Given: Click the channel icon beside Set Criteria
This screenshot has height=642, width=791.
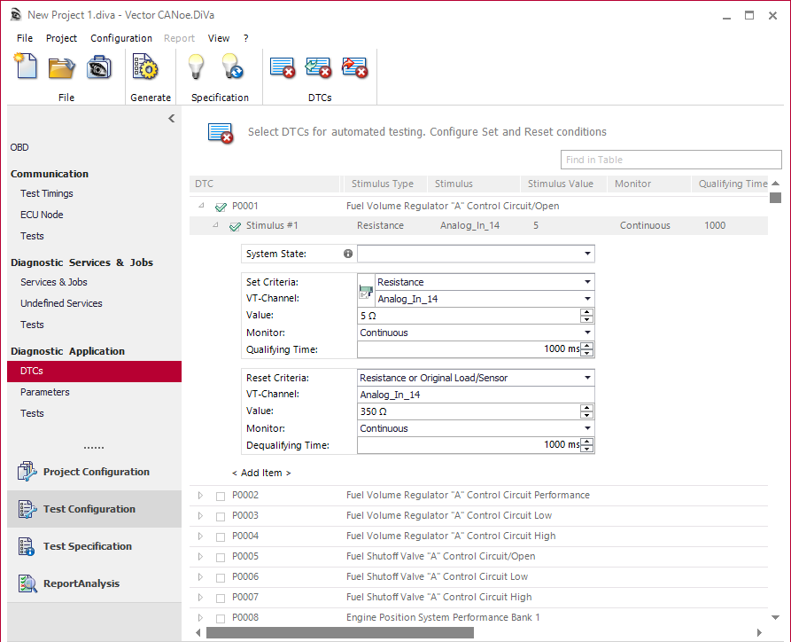Looking at the screenshot, I should click(x=366, y=292).
